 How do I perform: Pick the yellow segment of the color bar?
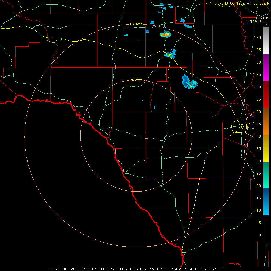pyautogui.click(x=266, y=148)
